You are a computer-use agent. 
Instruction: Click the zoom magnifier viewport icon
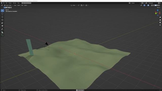click(160, 17)
